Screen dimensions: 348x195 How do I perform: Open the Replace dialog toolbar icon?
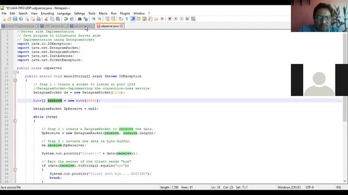(x=85, y=19)
